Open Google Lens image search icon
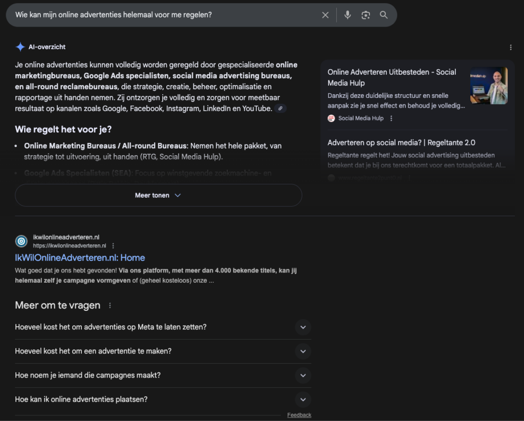Viewport: 524px width, 421px height. (365, 15)
